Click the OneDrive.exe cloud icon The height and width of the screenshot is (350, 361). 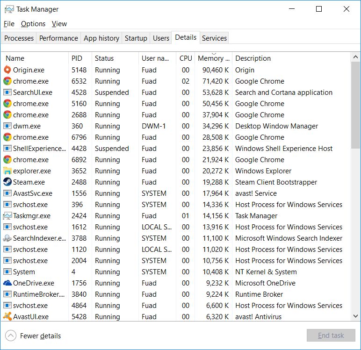[7, 283]
